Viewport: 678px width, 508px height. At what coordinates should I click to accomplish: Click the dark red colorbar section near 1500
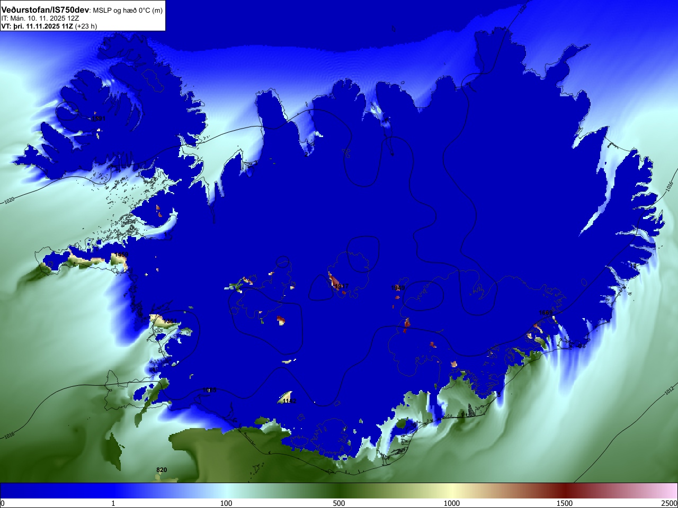tap(565, 491)
